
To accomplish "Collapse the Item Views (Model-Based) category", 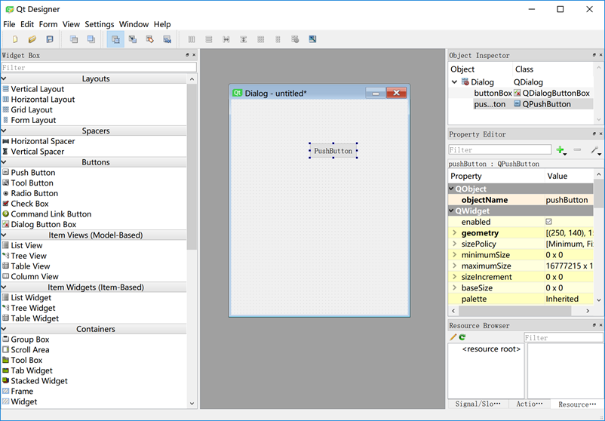I will 4,235.
